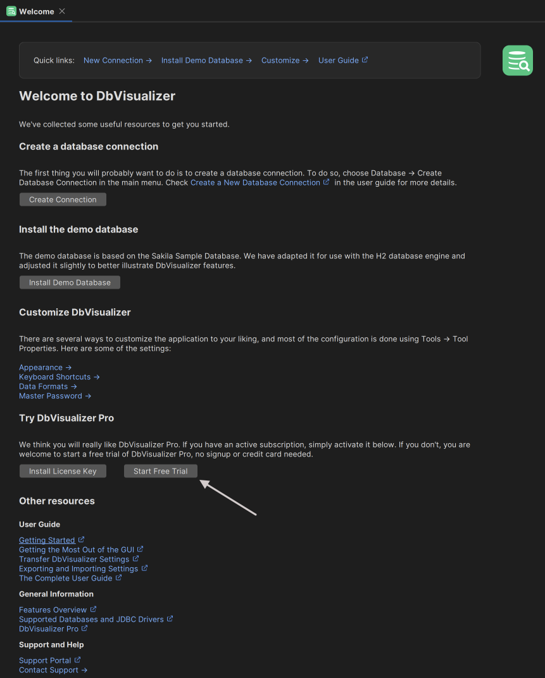Click the Install License Key button
Screen dimensions: 545x678
[x=62, y=470]
